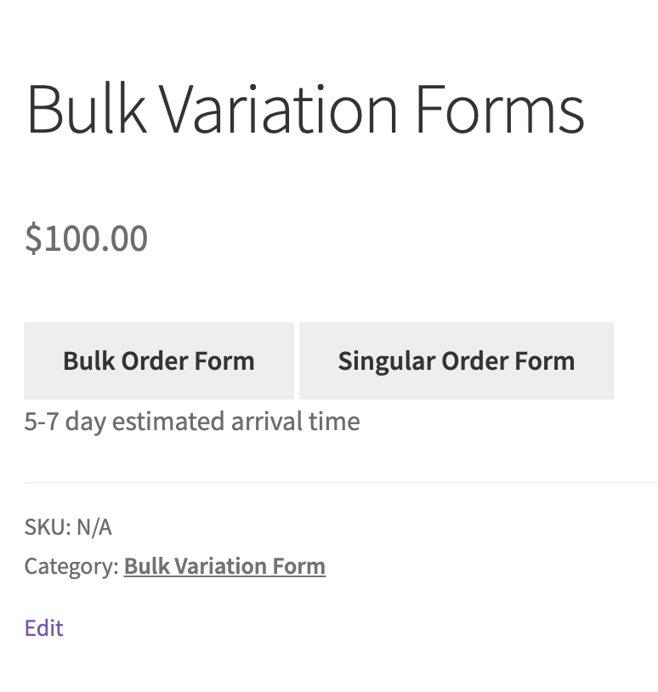Click the horizontal divider above the SKU
Viewport: 658px width, 692px height.
(x=340, y=483)
